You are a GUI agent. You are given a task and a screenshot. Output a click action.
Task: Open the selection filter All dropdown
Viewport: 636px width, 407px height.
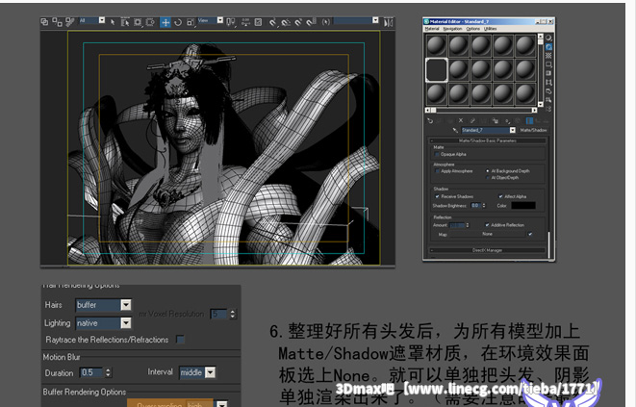pyautogui.click(x=102, y=20)
